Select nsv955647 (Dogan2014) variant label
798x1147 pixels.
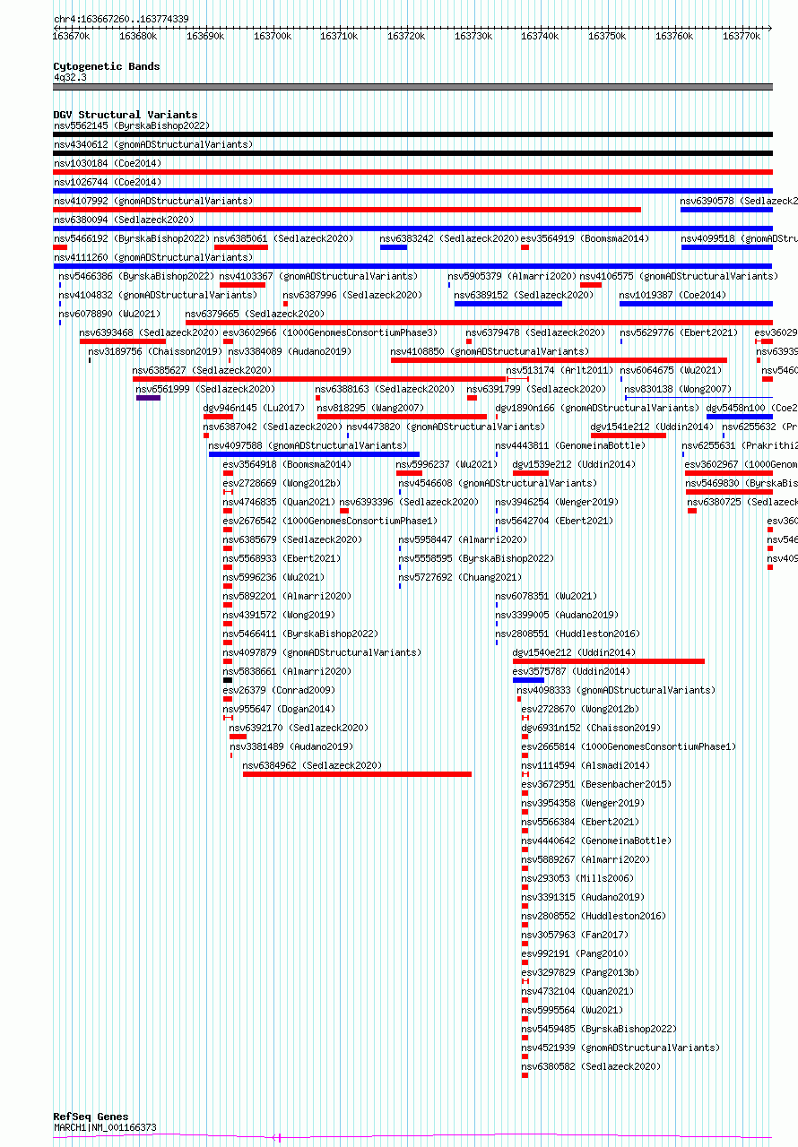[x=280, y=709]
